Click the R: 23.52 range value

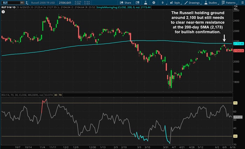90,7
